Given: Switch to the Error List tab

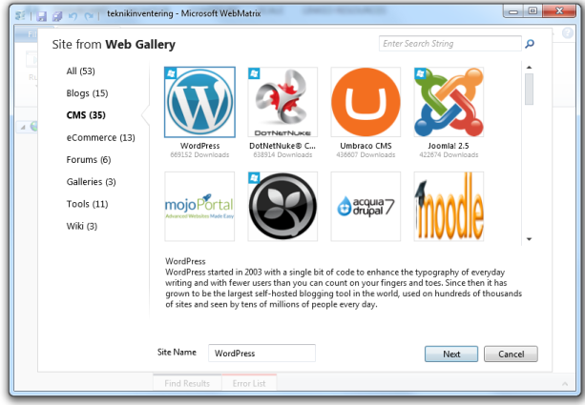Looking at the screenshot, I should [x=249, y=383].
